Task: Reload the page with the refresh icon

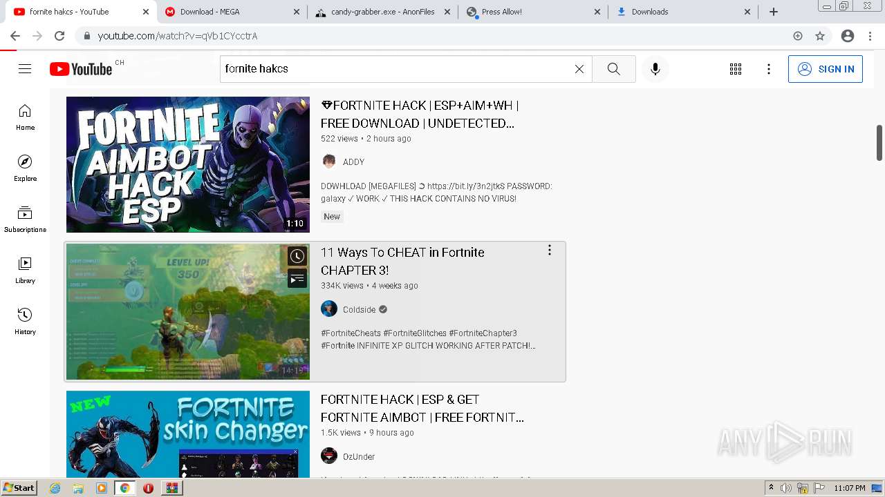Action: coord(59,36)
